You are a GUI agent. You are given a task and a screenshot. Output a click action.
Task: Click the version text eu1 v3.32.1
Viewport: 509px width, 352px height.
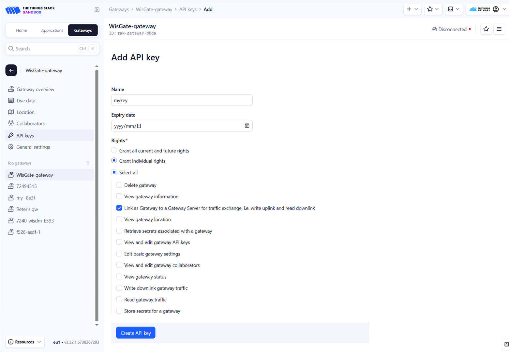(x=76, y=342)
